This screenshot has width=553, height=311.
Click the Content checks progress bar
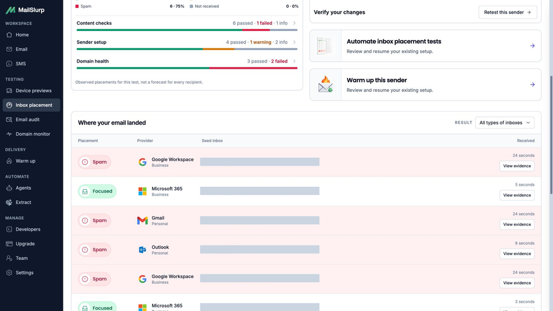click(187, 30)
